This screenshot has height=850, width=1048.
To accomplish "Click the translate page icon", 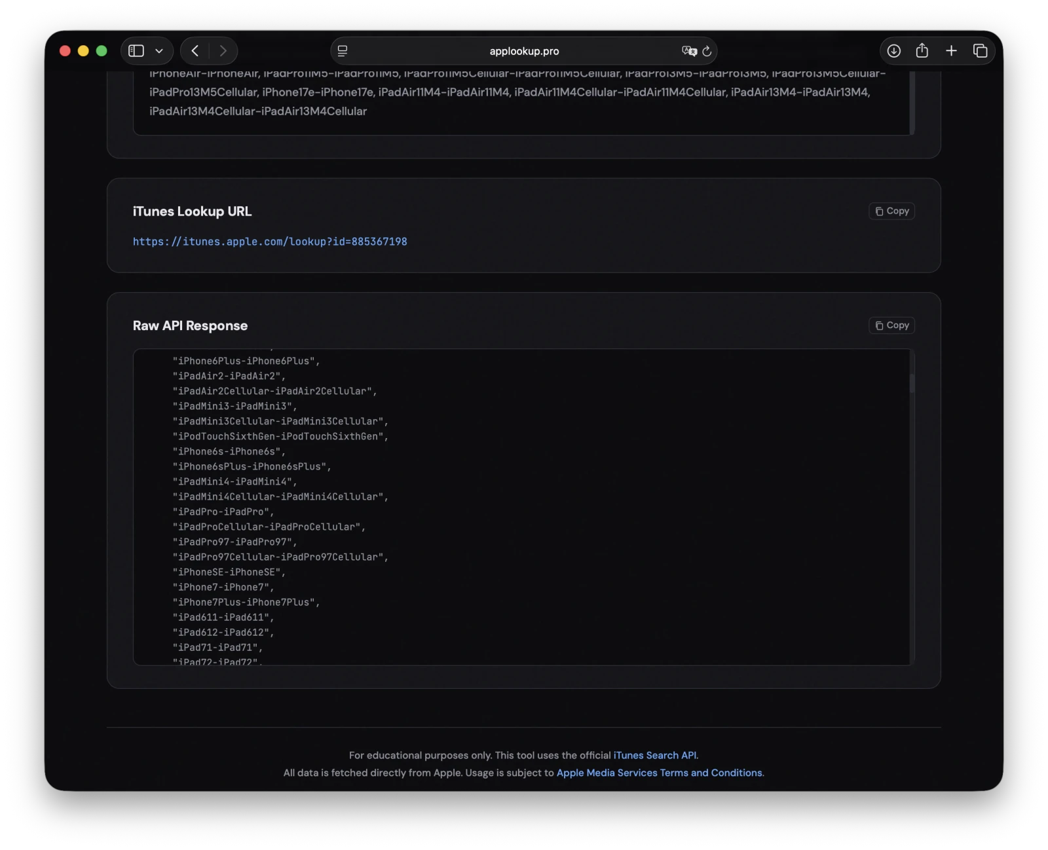I will pos(689,51).
